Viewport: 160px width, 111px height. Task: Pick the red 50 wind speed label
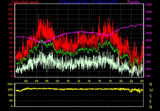click(x=11, y=52)
